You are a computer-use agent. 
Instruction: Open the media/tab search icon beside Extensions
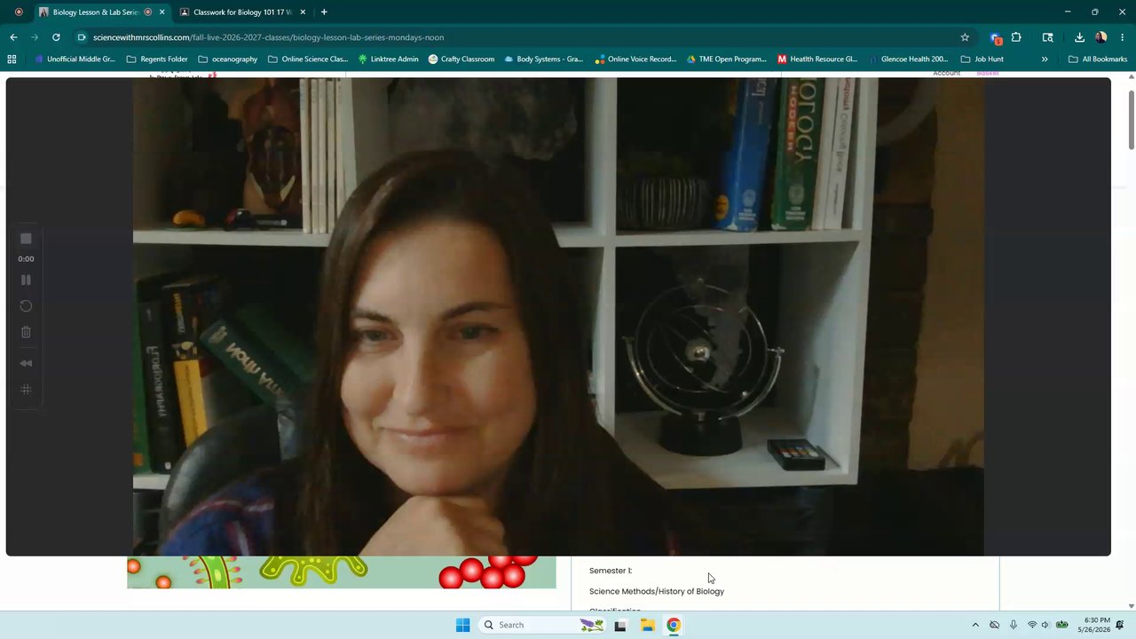coord(1048,37)
